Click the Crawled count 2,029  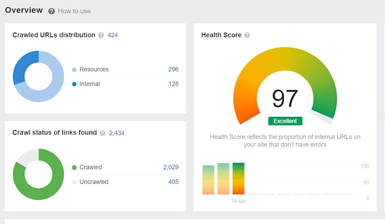point(171,167)
